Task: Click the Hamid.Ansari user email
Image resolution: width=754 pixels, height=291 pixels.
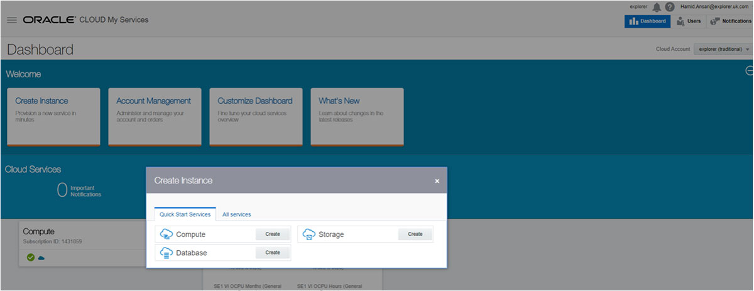Action: (715, 7)
